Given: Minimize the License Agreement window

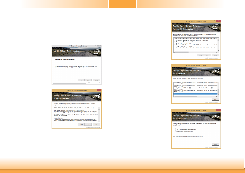Looking at the screenshot, I should (93, 90).
